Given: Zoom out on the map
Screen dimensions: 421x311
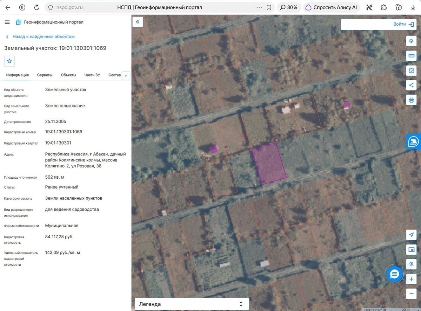Looking at the screenshot, I should tap(411, 294).
